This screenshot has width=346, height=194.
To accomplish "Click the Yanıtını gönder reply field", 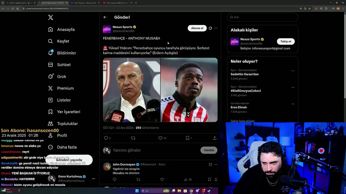I will 155,150.
